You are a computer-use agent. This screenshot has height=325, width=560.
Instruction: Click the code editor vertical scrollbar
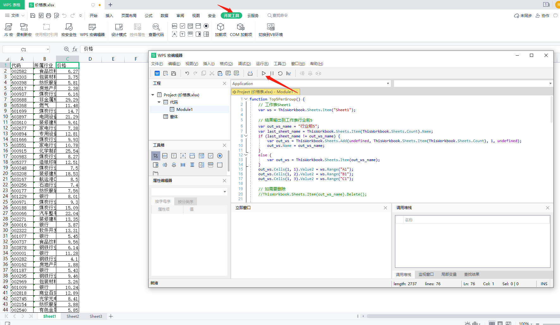coord(551,109)
